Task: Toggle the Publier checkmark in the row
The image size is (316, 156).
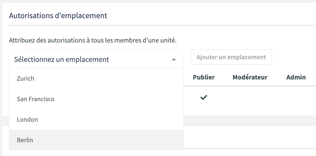Action: click(203, 98)
